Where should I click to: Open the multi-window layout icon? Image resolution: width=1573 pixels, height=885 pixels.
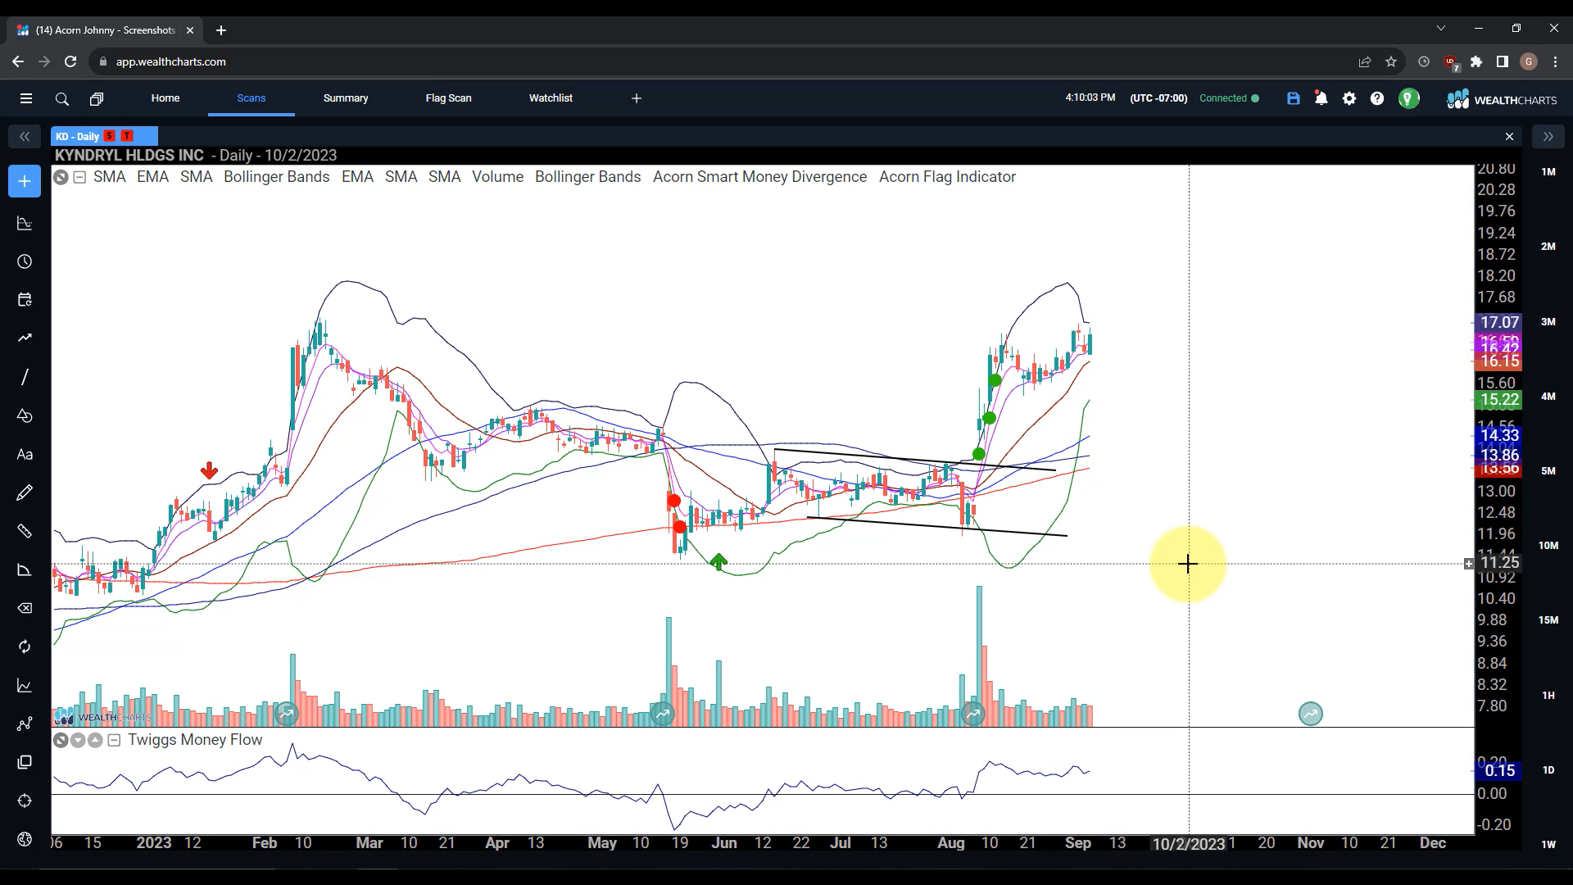97,98
